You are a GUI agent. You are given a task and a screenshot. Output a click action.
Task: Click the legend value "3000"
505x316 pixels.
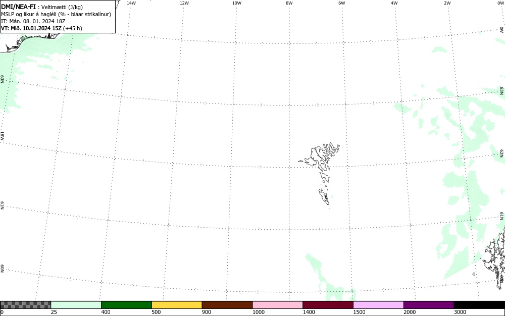click(x=460, y=312)
